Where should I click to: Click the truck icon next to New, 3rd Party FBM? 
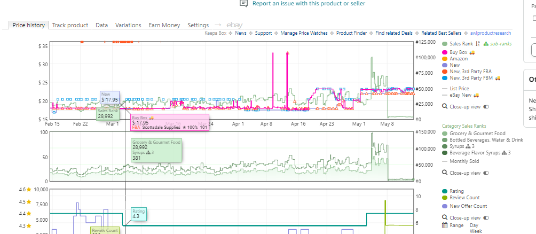click(498, 78)
